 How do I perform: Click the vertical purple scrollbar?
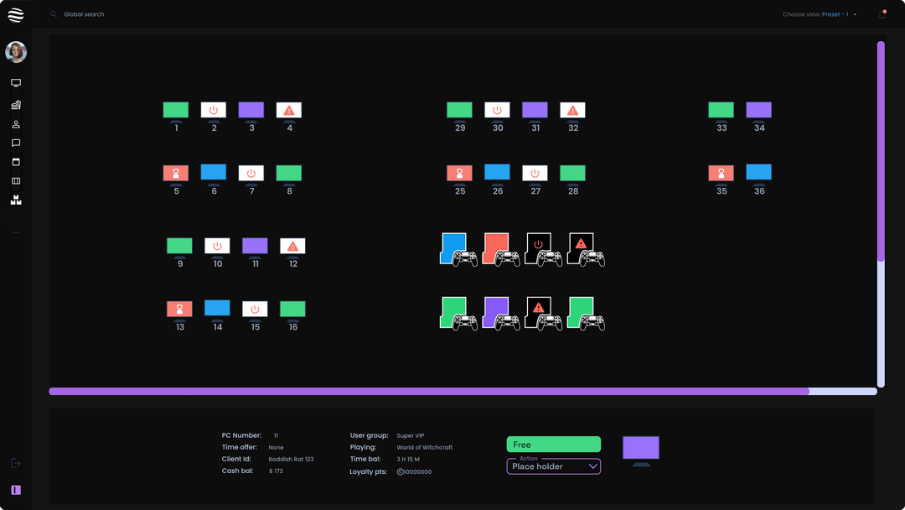pyautogui.click(x=881, y=151)
